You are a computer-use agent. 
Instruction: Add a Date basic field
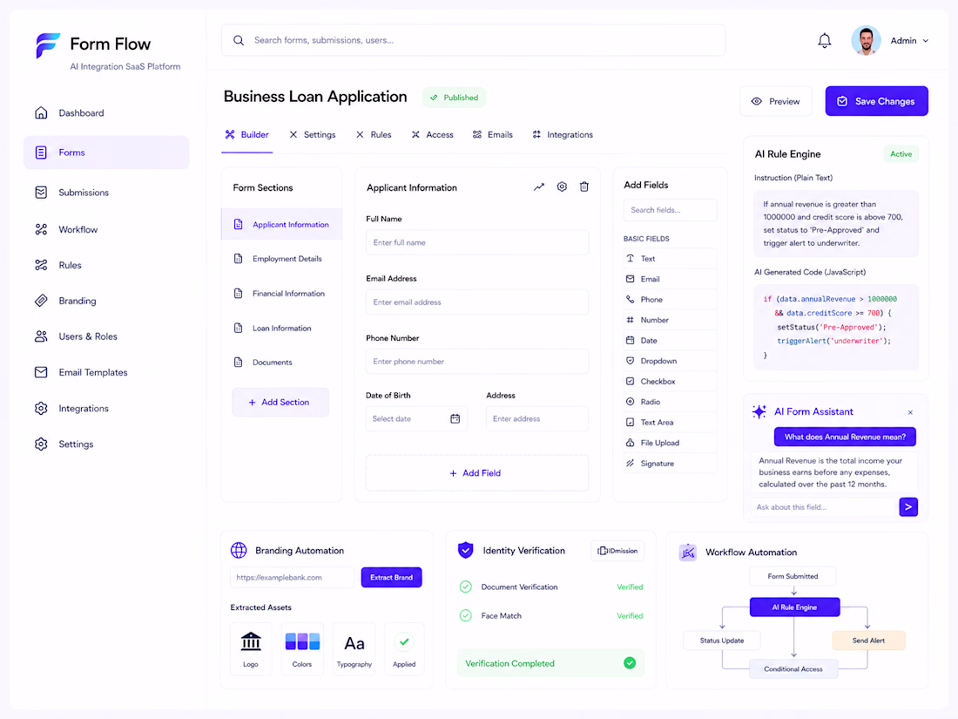click(x=671, y=341)
